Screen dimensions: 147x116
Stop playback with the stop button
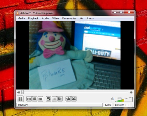coord(35,99)
